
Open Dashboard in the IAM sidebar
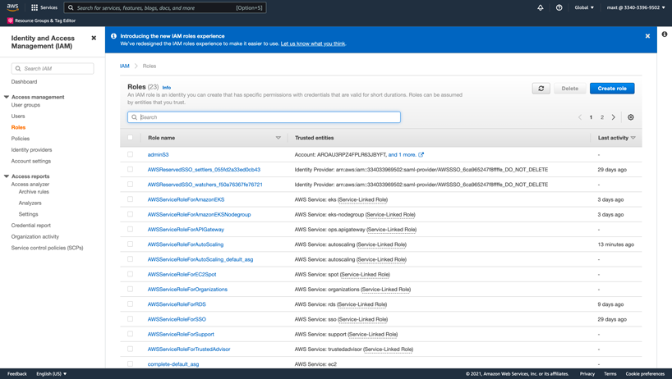[24, 82]
